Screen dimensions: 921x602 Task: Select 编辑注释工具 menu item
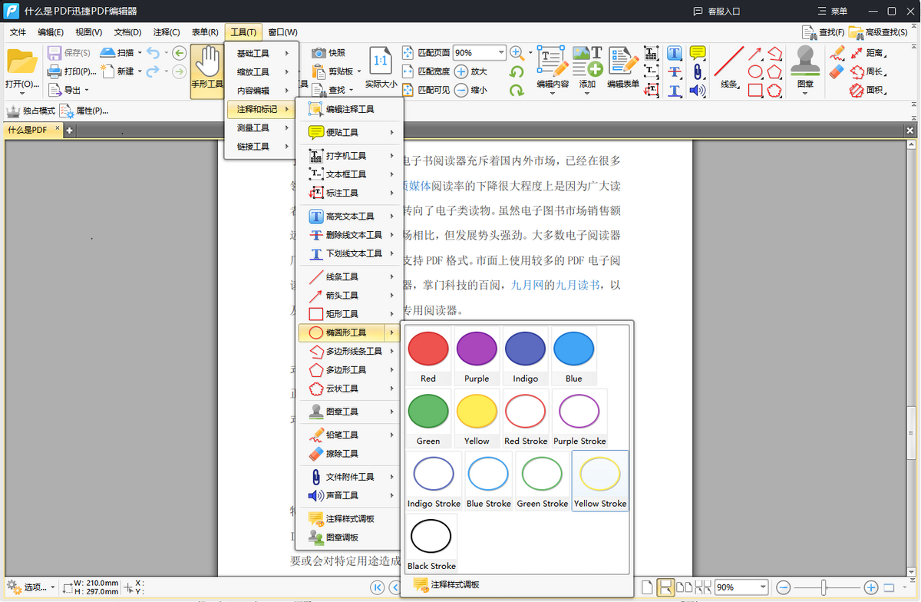[x=350, y=109]
